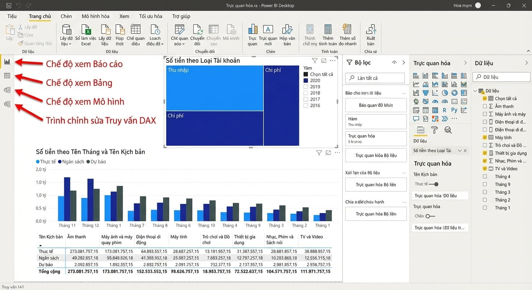The image size is (532, 290).
Task: Select the Dự báo legend color marker
Action: click(88, 162)
